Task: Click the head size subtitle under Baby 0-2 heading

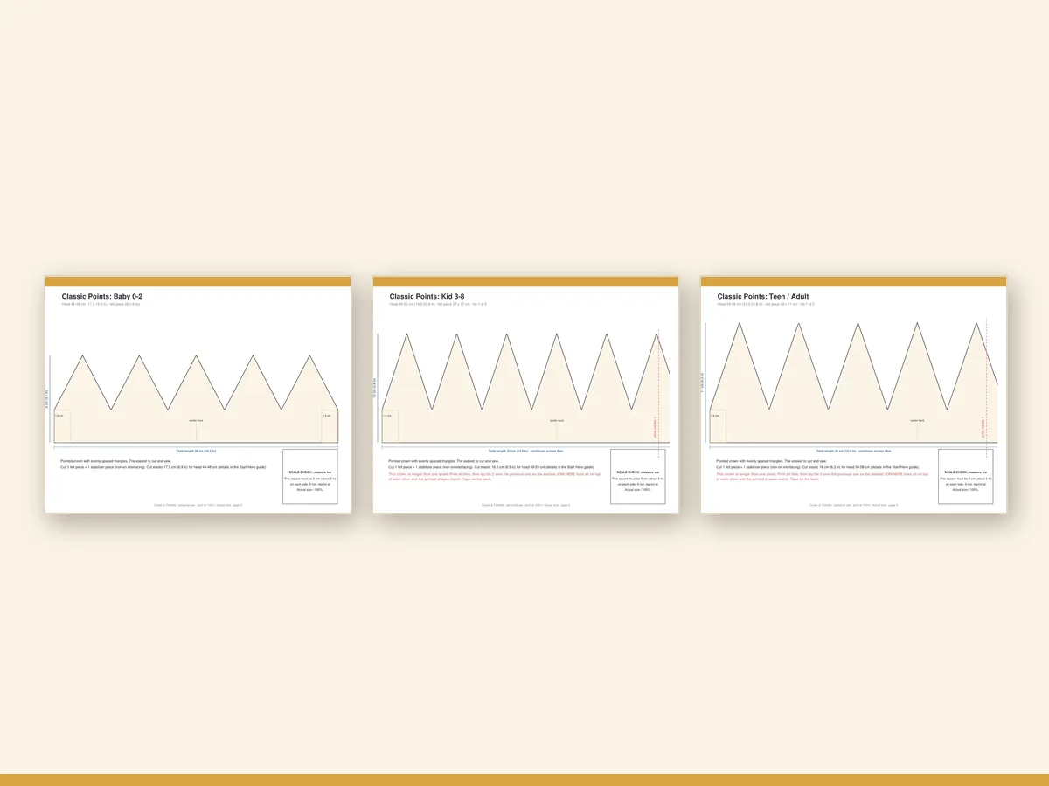Action: tap(101, 304)
